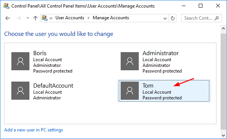The image size is (227, 139).
Task: Open User Accounts breadcrumb
Action: [x=70, y=18]
